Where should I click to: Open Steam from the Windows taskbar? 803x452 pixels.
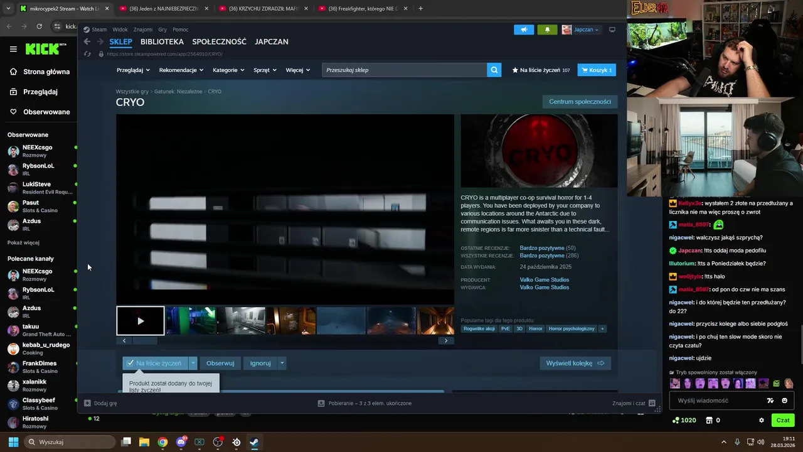click(254, 442)
